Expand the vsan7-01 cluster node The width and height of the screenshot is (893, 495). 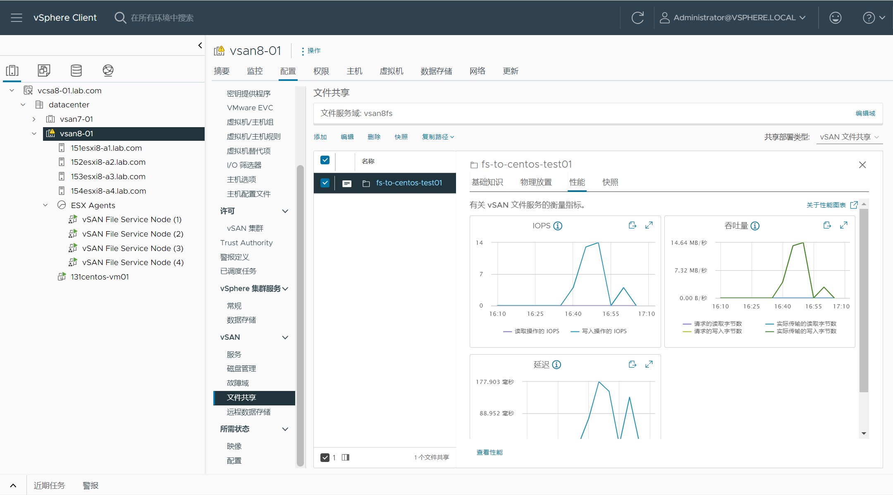tap(34, 119)
